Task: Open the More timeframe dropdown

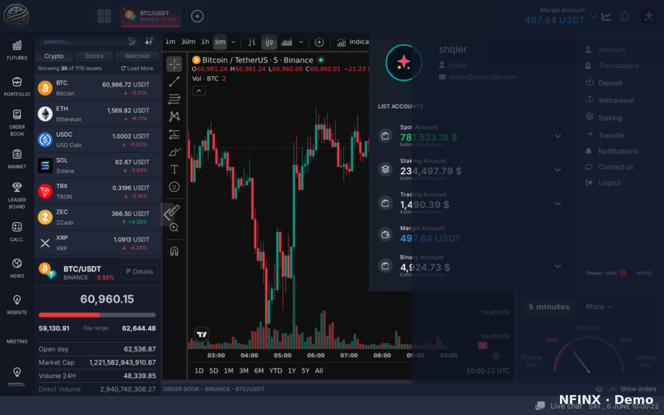Action: click(599, 307)
